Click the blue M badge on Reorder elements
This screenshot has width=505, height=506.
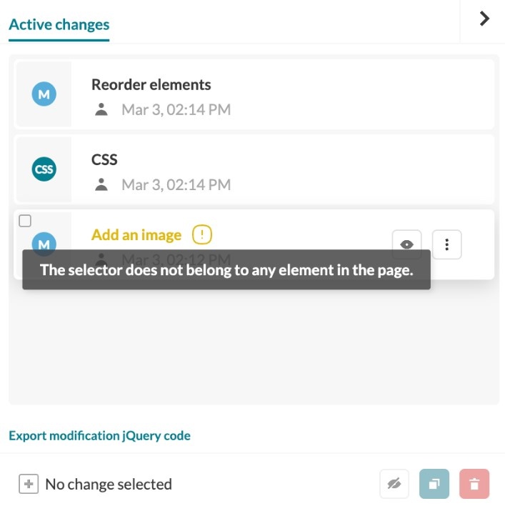click(x=44, y=94)
